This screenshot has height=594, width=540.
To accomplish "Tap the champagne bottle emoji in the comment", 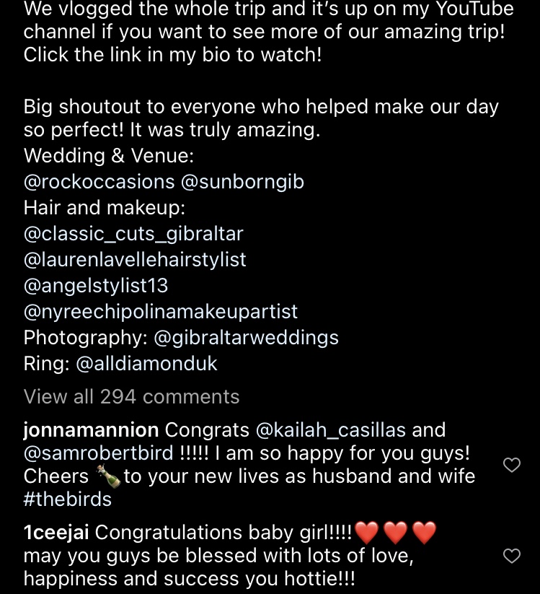I will pyautogui.click(x=109, y=476).
